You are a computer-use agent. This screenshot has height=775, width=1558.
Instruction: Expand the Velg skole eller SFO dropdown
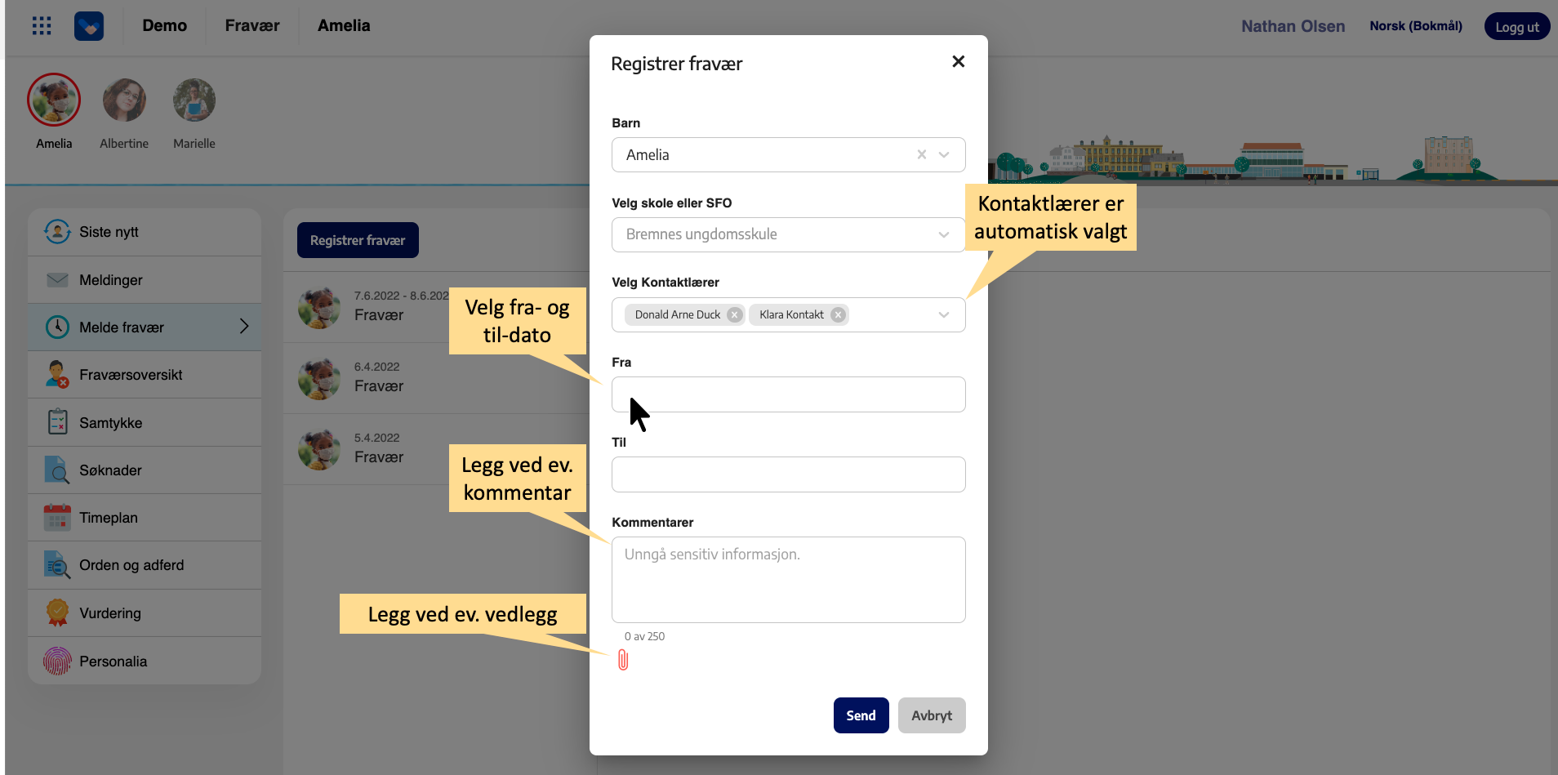point(944,234)
